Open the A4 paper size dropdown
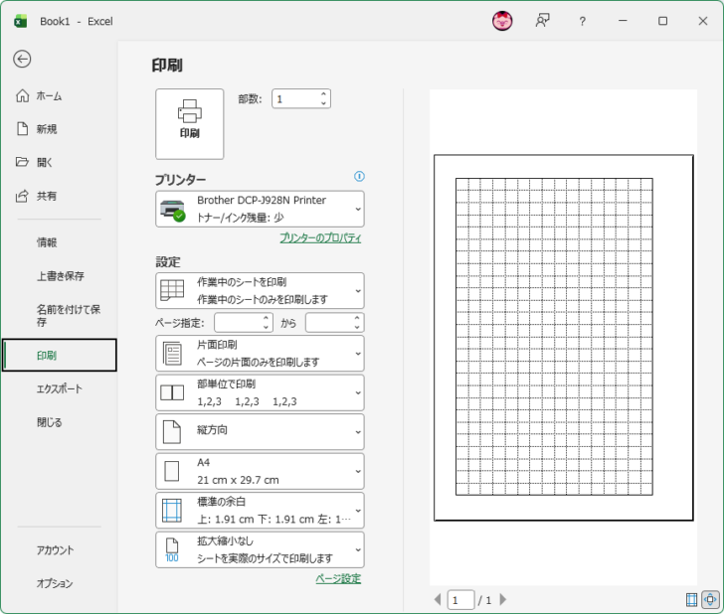Viewport: 724px width, 614px height. (x=260, y=471)
